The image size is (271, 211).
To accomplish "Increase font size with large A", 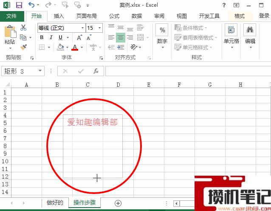I will point(79,37).
